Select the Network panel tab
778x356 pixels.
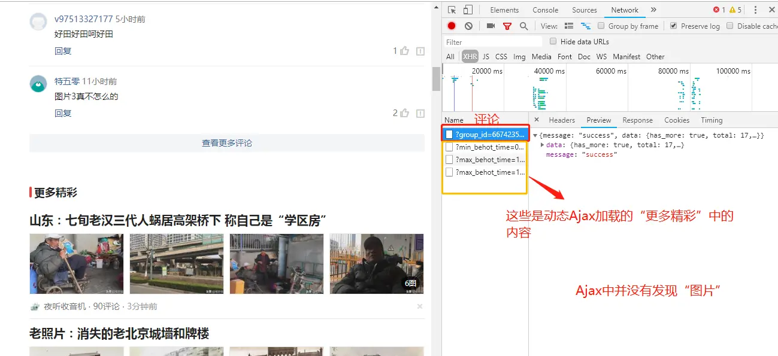click(x=625, y=10)
